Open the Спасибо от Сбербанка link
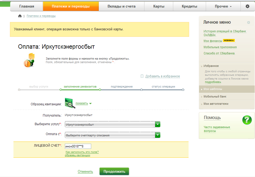 (x=219, y=53)
